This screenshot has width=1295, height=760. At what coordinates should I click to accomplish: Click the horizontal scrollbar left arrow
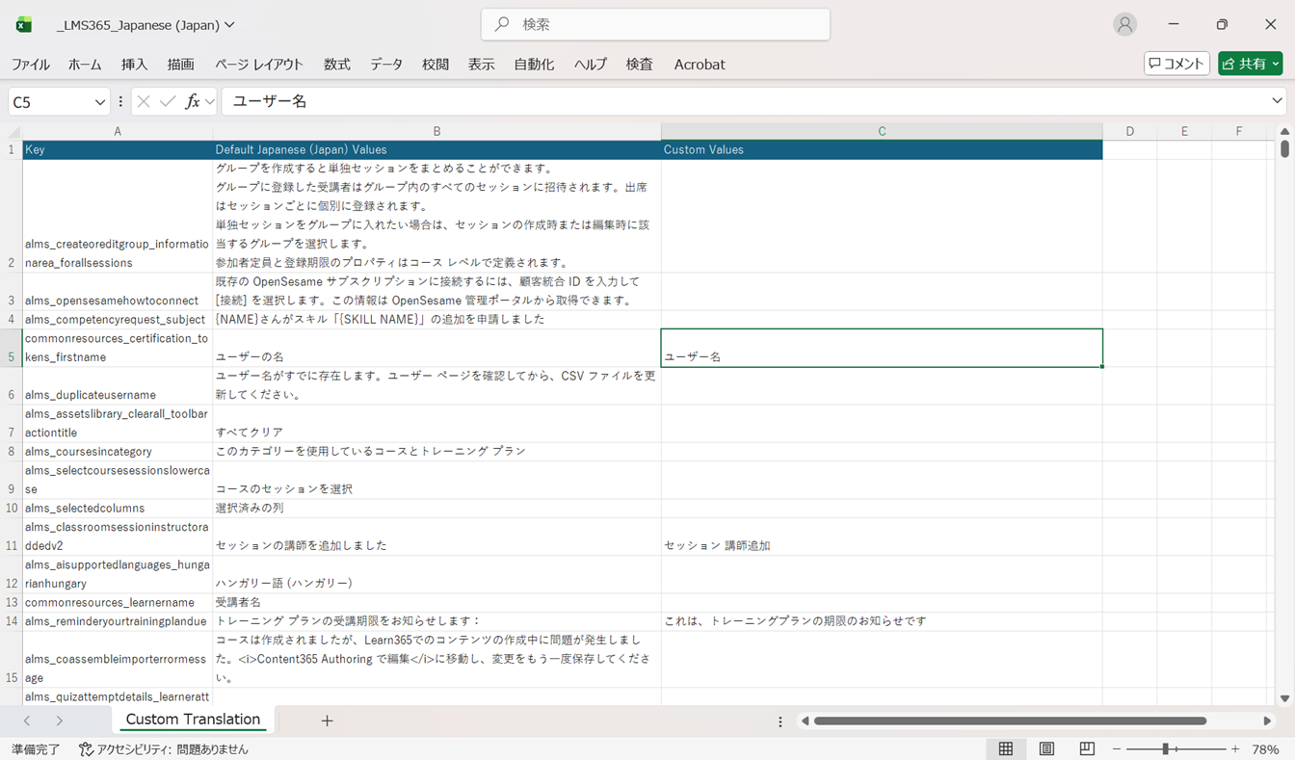pos(806,721)
